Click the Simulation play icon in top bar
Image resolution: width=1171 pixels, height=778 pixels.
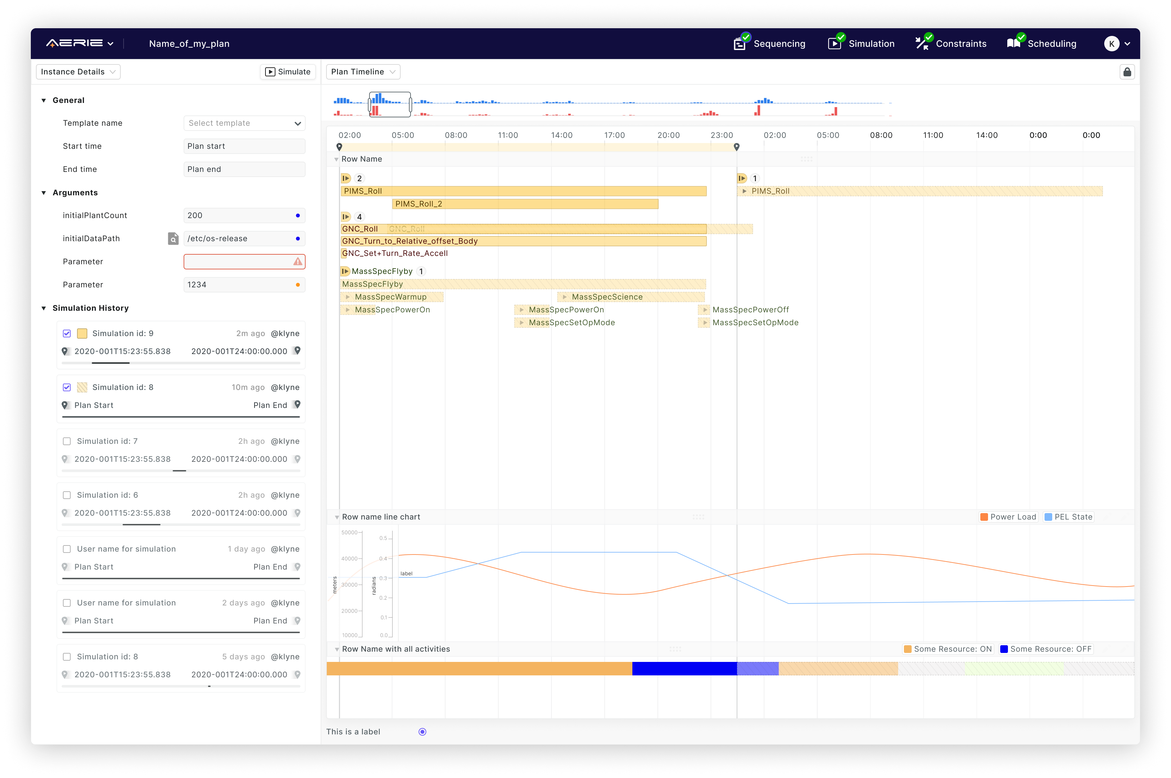click(x=834, y=43)
